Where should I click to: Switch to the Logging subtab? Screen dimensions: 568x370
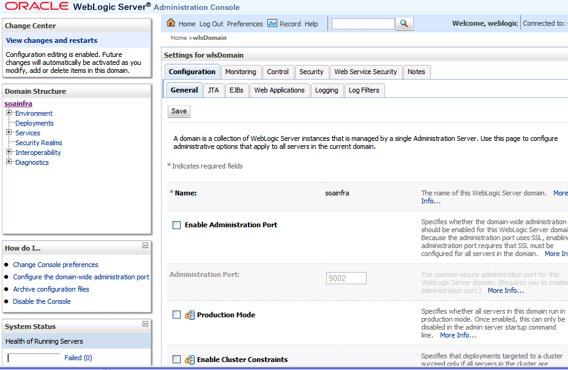[326, 90]
